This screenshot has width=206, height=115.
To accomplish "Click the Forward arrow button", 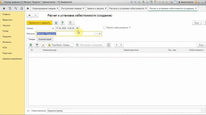I will 35,15.
